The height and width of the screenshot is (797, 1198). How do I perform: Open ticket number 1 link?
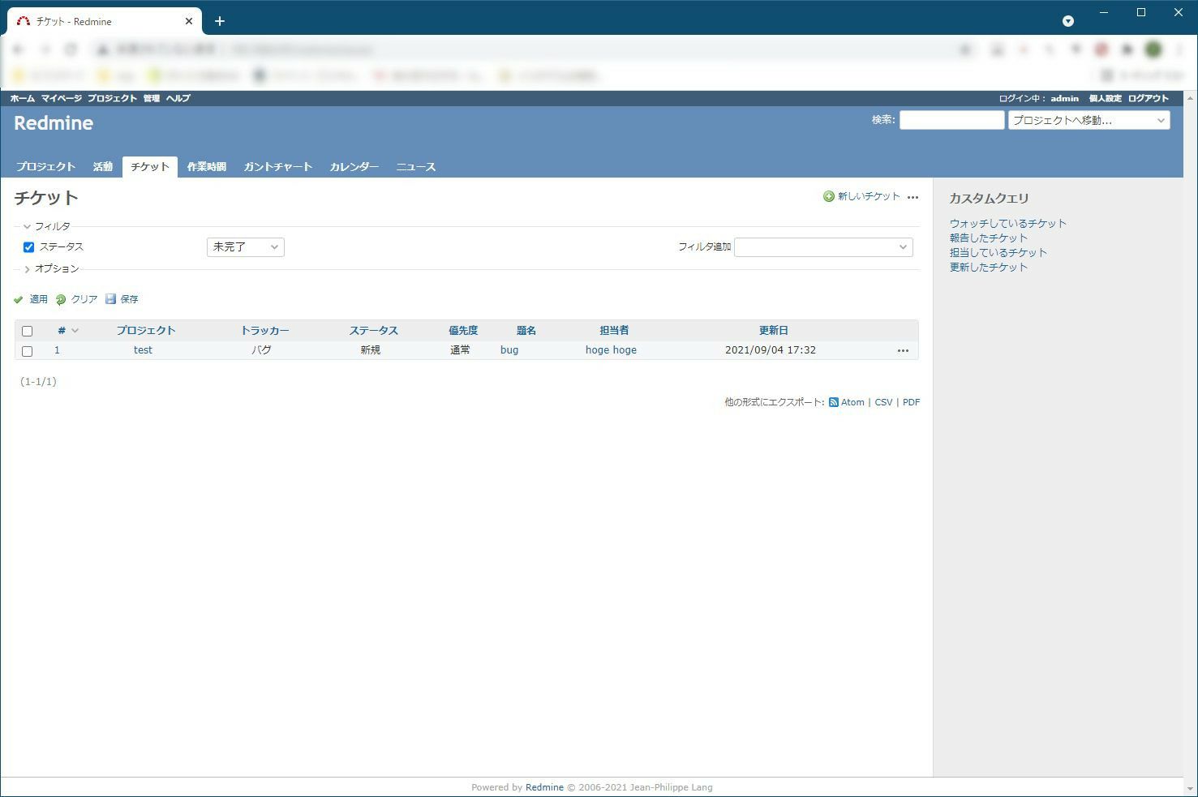[x=57, y=350]
